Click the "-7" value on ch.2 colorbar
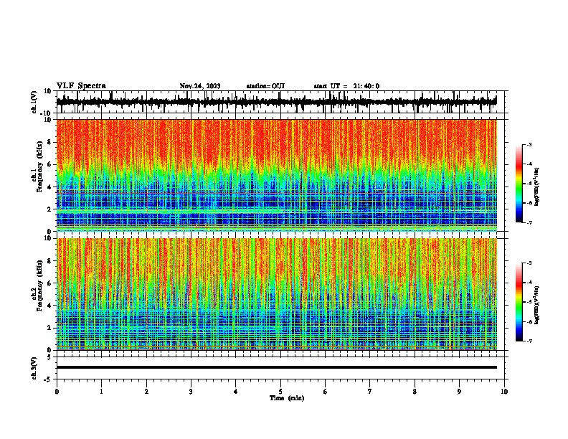The height and width of the screenshot is (439, 568). pyautogui.click(x=529, y=341)
